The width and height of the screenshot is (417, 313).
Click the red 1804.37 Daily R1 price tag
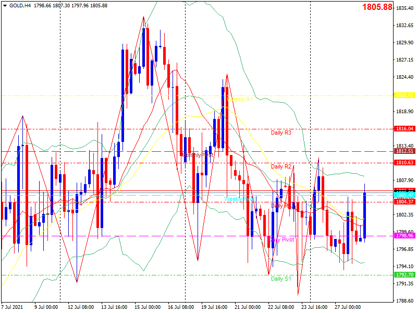point(404,202)
